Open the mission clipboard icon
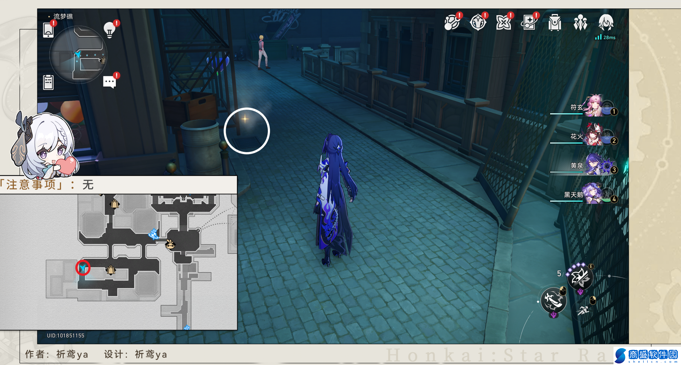 (x=48, y=82)
